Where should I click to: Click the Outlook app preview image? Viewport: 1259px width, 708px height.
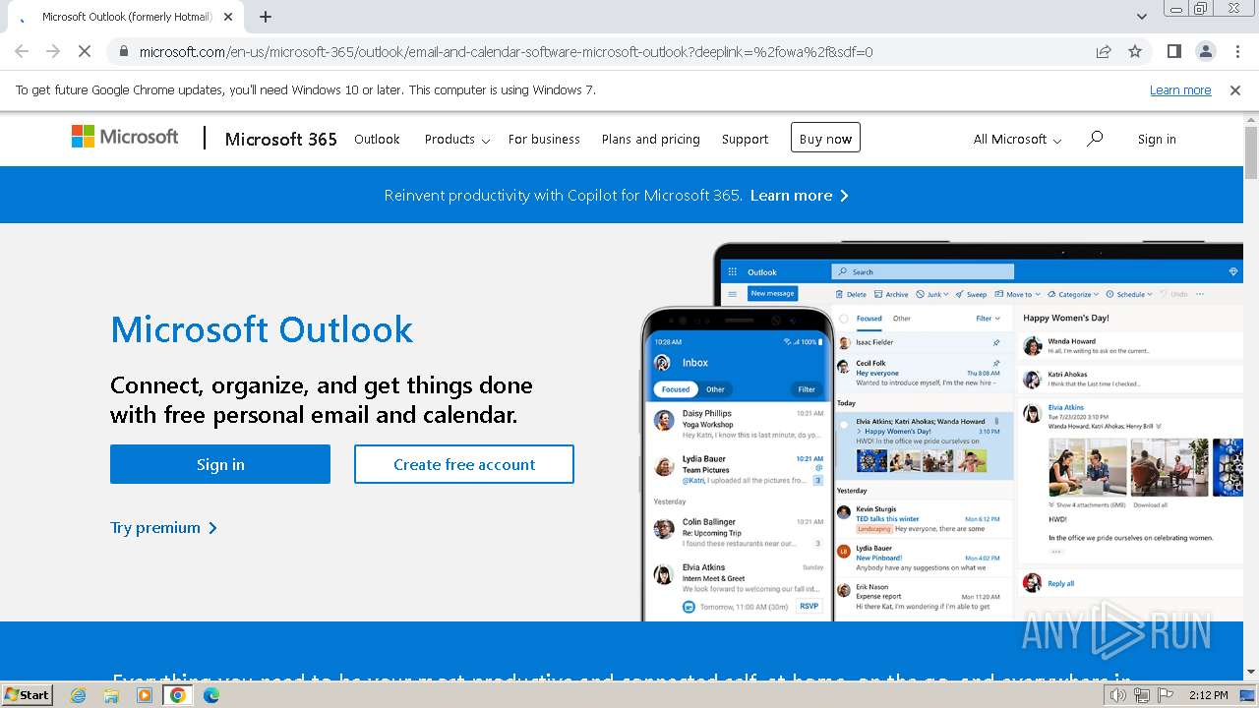pyautogui.click(x=941, y=431)
